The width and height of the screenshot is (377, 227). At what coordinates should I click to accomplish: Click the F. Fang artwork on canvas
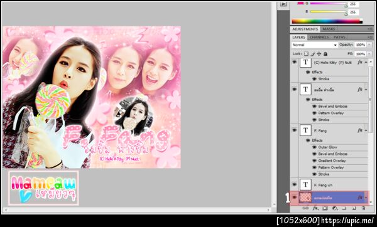(x=92, y=97)
